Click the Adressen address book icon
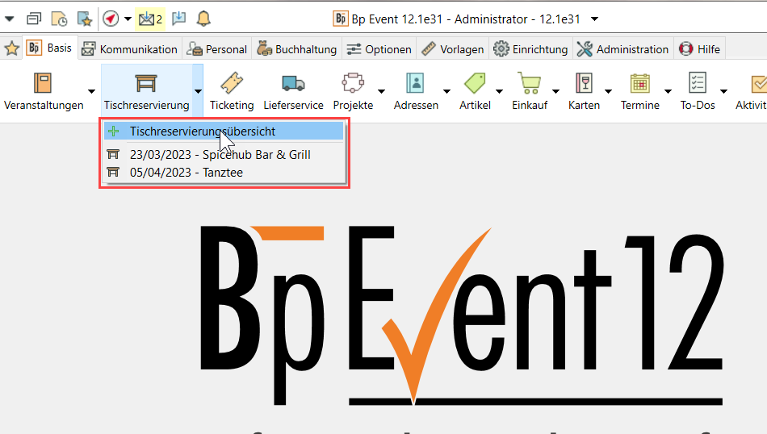This screenshot has width=767, height=434. point(416,84)
